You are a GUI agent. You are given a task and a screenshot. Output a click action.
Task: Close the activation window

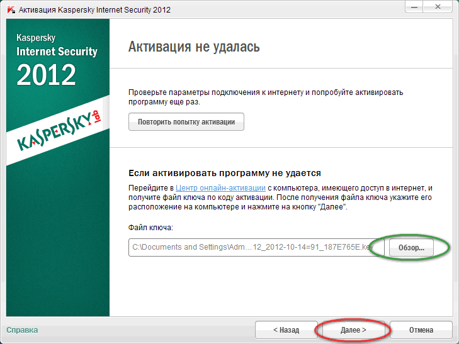pyautogui.click(x=438, y=7)
